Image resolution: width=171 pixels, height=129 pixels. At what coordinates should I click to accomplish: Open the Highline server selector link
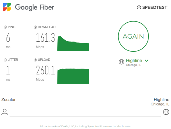[x=134, y=60]
